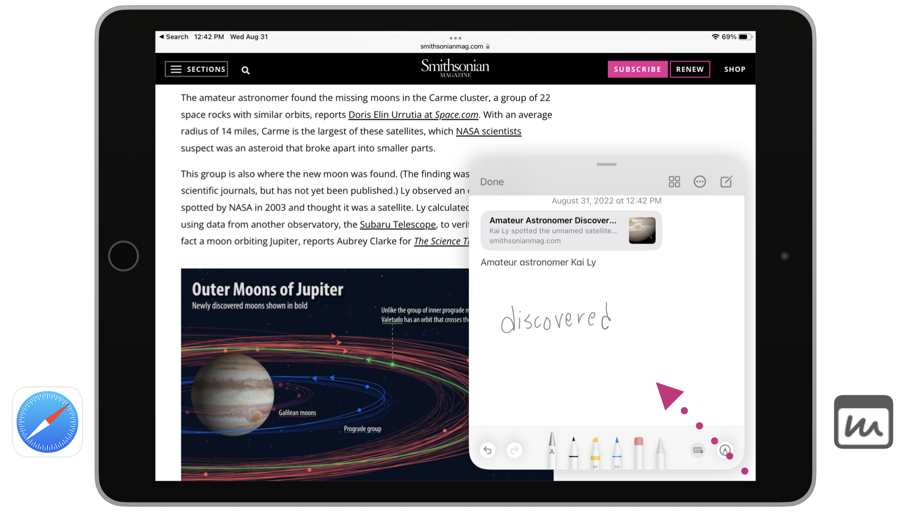The width and height of the screenshot is (911, 512).
Task: Open the Doris Elin Urrutia at Space.com link
Action: tap(413, 115)
